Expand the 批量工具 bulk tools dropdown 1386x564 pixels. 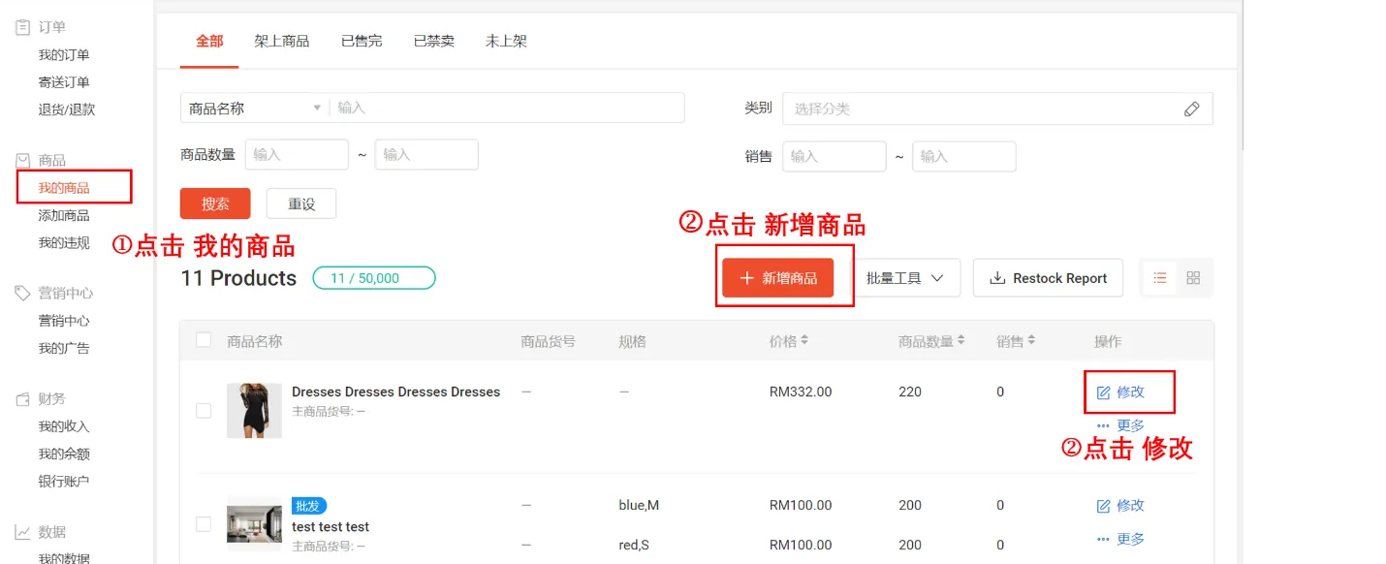point(906,277)
